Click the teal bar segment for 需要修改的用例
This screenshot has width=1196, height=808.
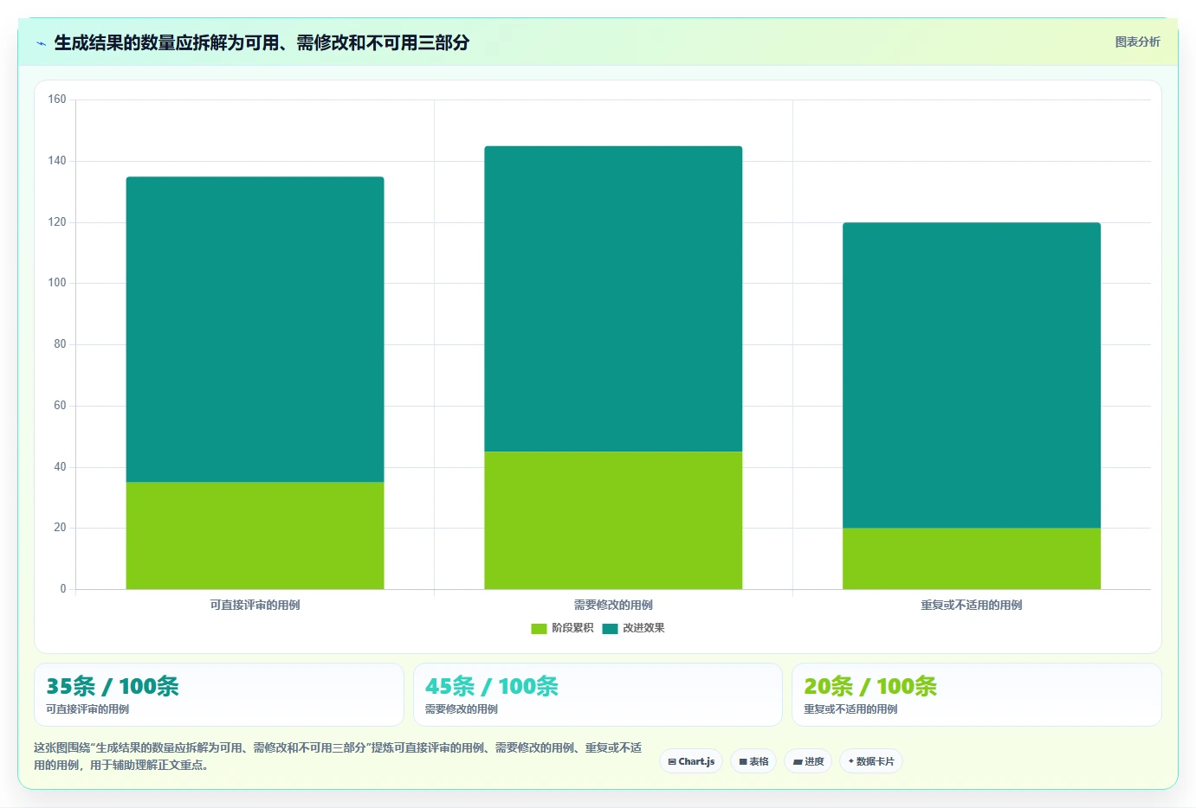[x=613, y=298]
